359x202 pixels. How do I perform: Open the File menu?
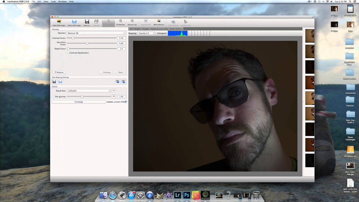(33, 1)
